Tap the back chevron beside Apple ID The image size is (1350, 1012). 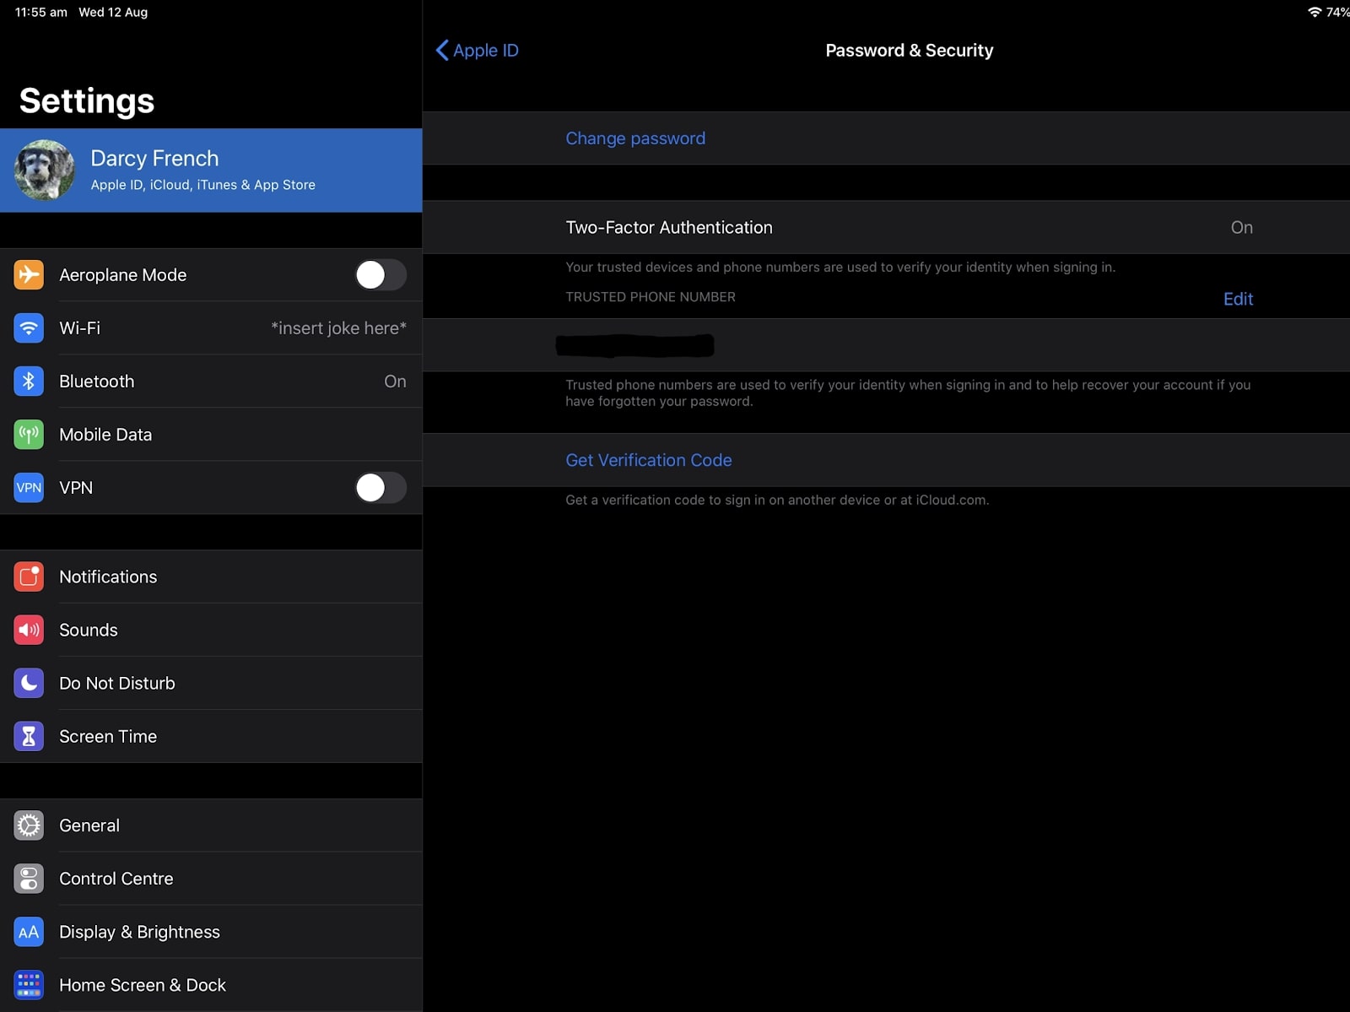441,51
